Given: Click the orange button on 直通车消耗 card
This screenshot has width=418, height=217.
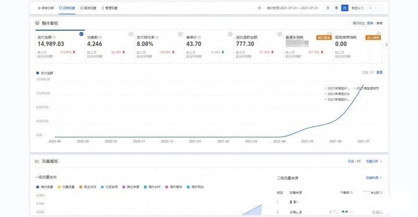Looking at the screenshot, I should [x=323, y=38].
